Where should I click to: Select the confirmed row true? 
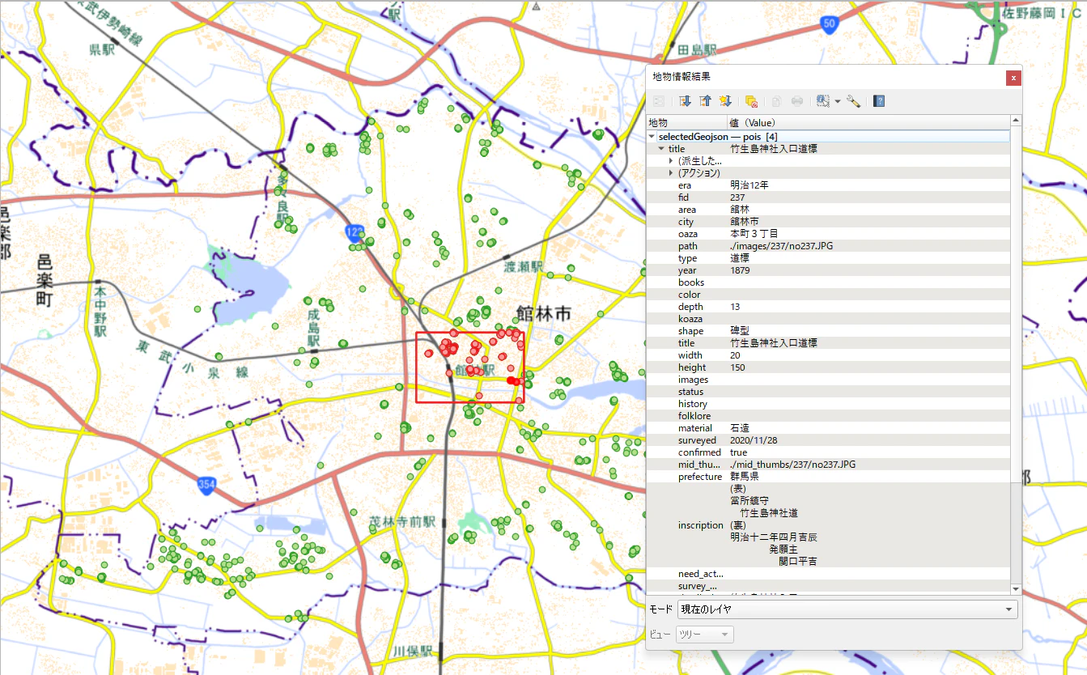828,452
